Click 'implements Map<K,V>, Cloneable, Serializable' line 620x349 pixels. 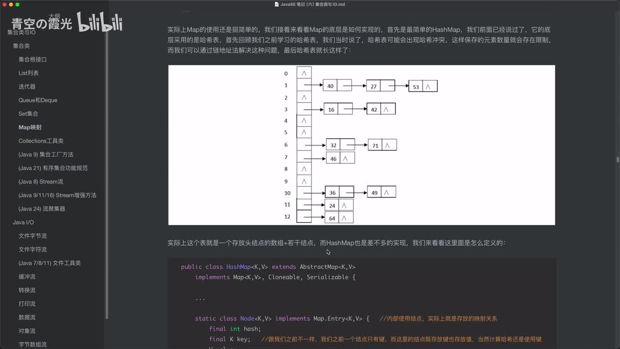[x=275, y=277]
